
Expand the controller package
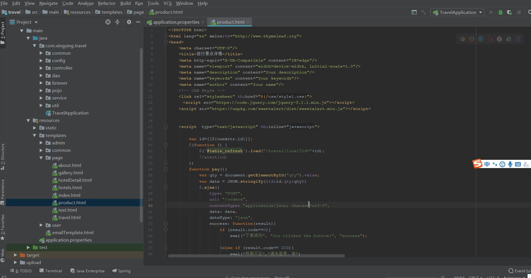[41, 68]
